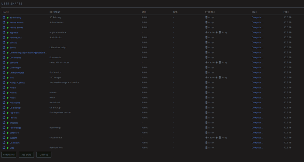Compute size for the system share
Screen dimensions: 304x162
pyautogui.click(x=257, y=138)
